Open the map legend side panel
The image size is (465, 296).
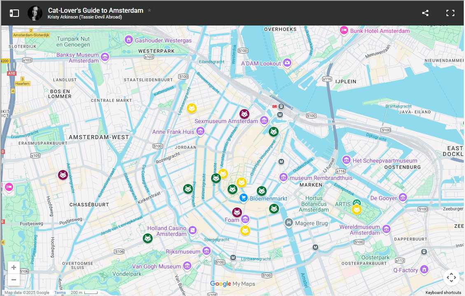click(14, 13)
